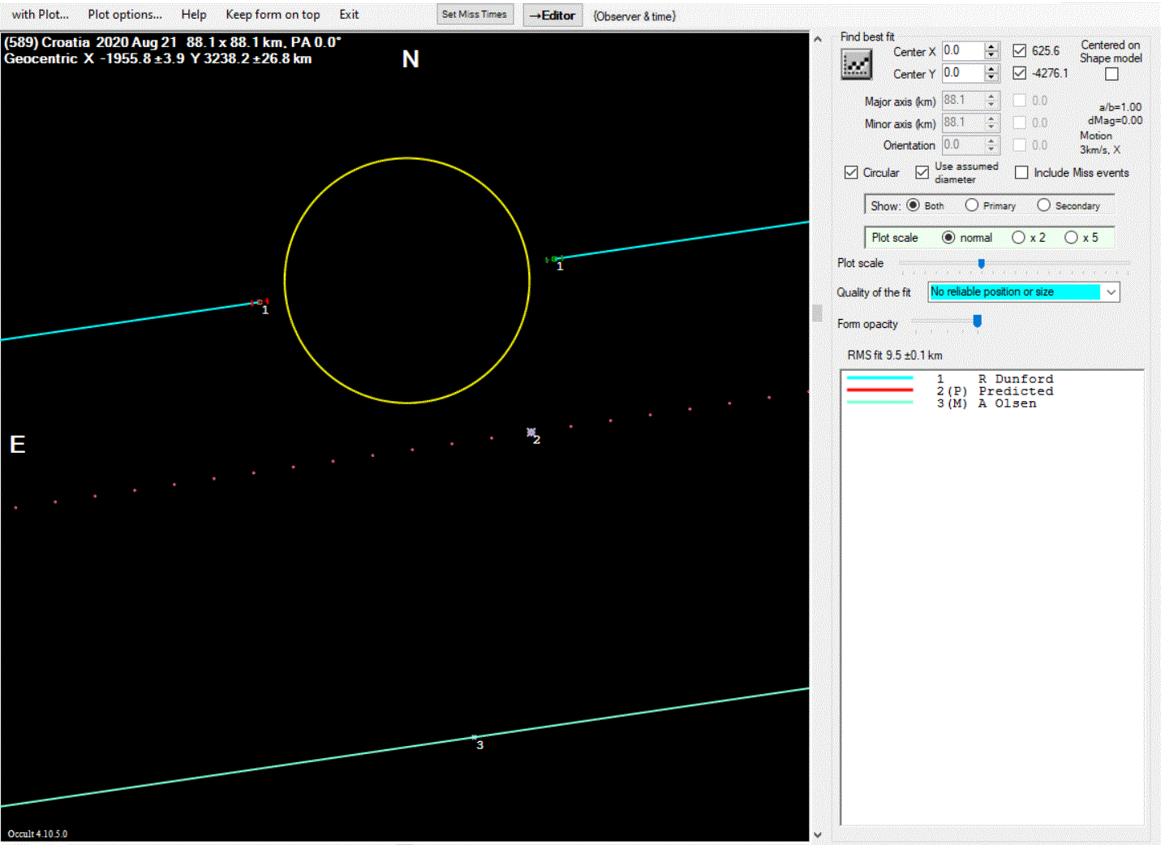This screenshot has width=1161, height=845.
Task: Click chord 3 marker on Olsen line
Action: pos(475,737)
